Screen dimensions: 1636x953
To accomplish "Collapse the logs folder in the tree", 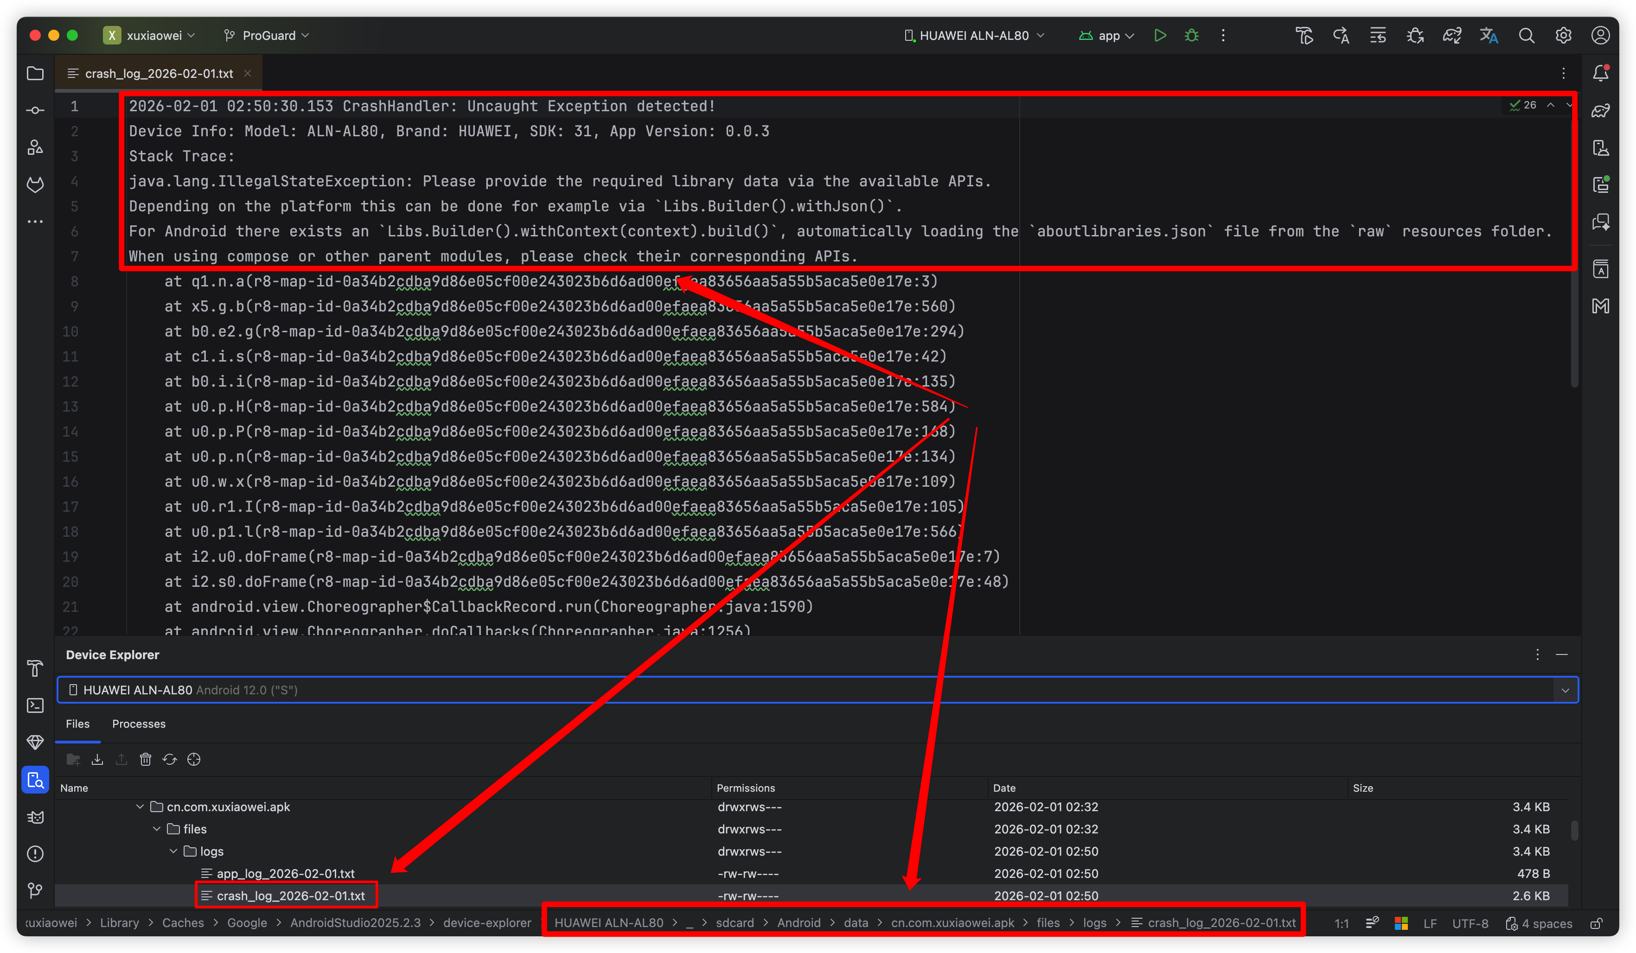I will click(x=173, y=851).
